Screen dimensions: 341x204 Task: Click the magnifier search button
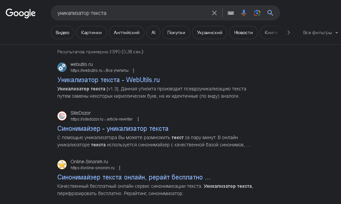(x=270, y=13)
